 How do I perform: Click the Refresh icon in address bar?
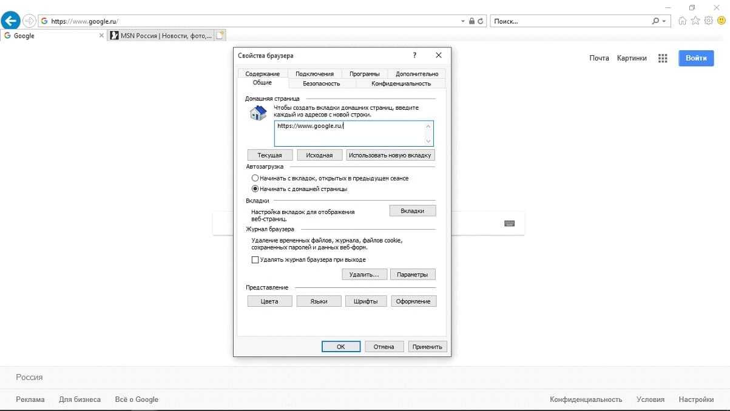pos(481,21)
